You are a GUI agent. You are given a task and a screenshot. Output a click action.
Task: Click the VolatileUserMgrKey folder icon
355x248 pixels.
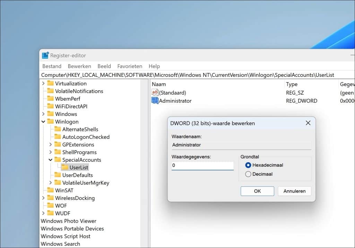click(58, 183)
